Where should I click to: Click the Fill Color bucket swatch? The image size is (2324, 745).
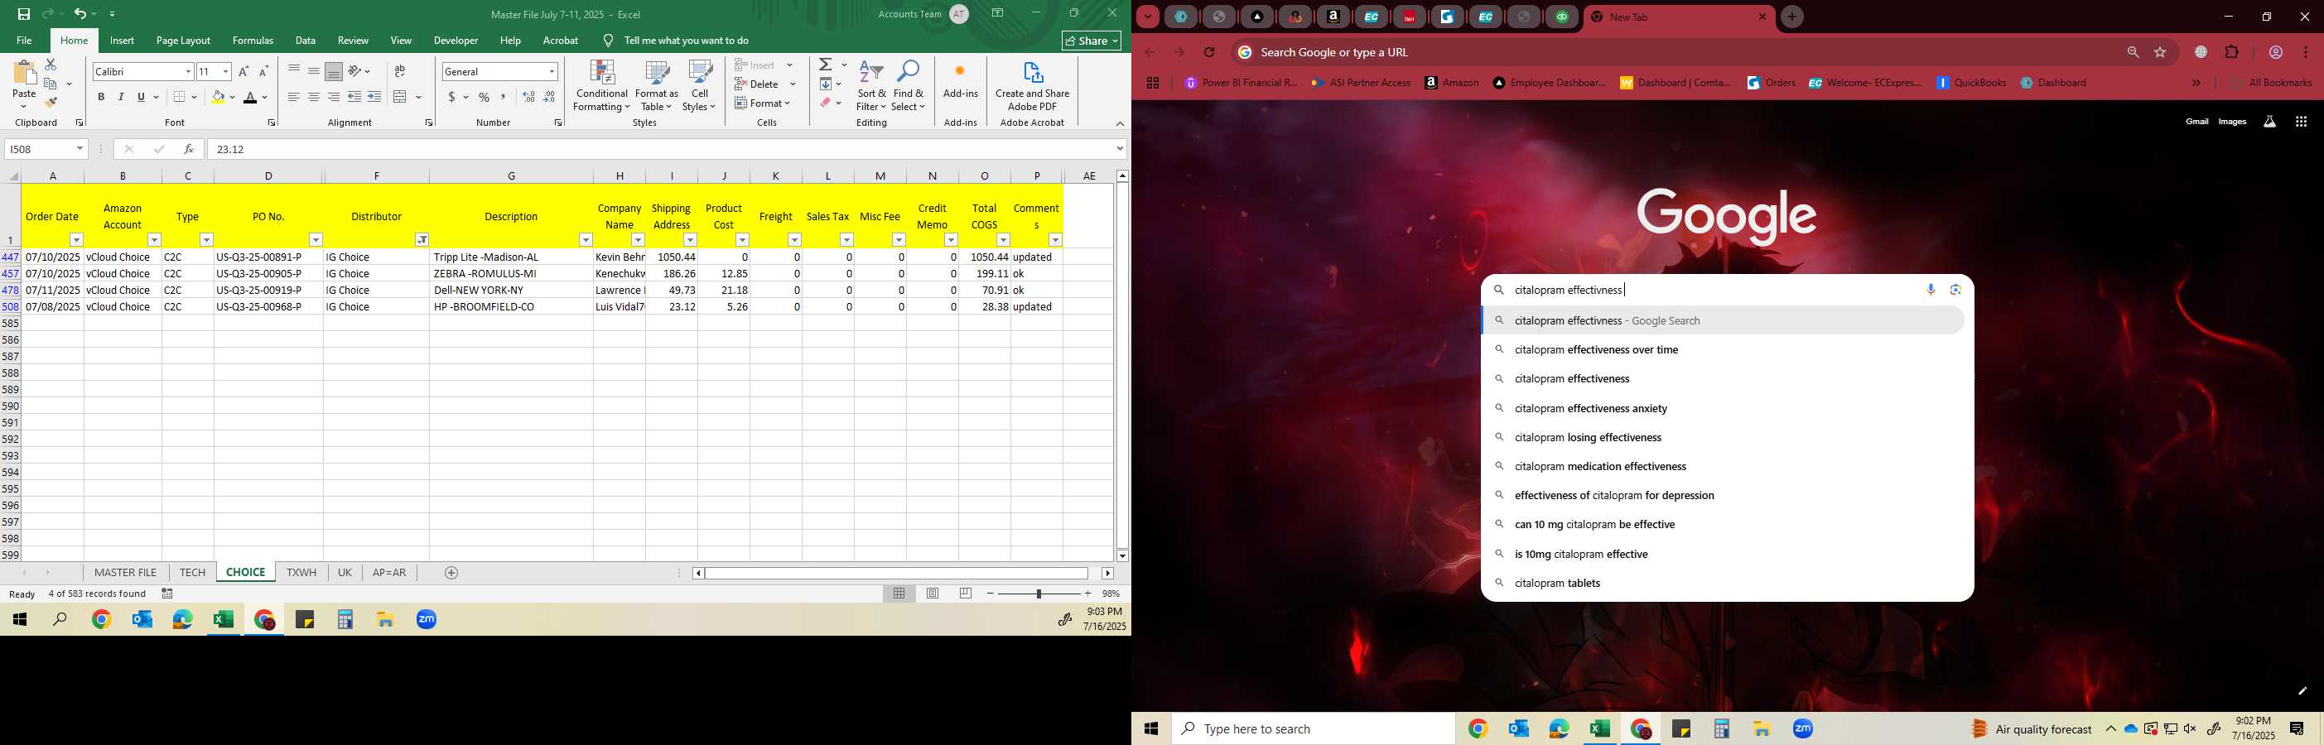[x=218, y=98]
